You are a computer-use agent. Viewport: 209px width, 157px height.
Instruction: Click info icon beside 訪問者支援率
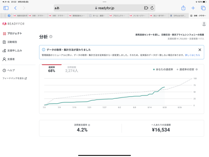pos(89,125)
